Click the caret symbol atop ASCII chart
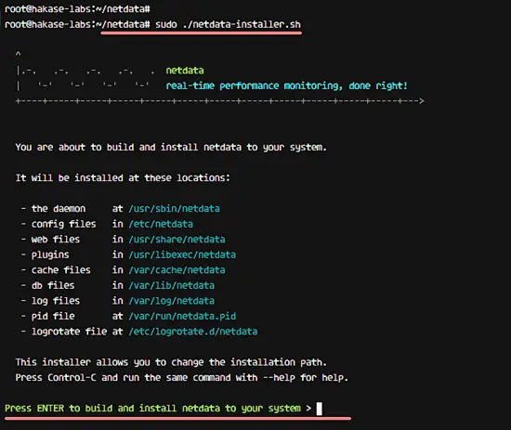The height and width of the screenshot is (430, 511). tap(19, 53)
